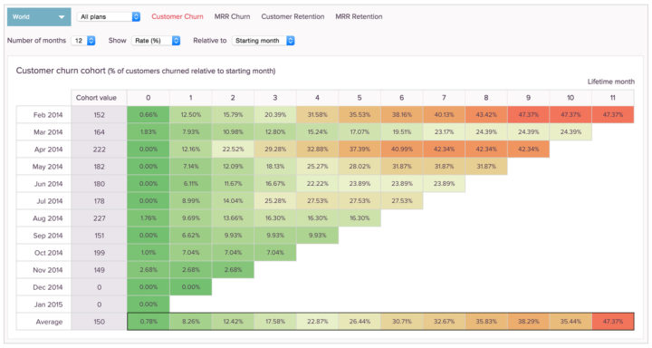Switch to the Customer Churn tab
The width and height of the screenshot is (652, 348).
[x=177, y=16]
